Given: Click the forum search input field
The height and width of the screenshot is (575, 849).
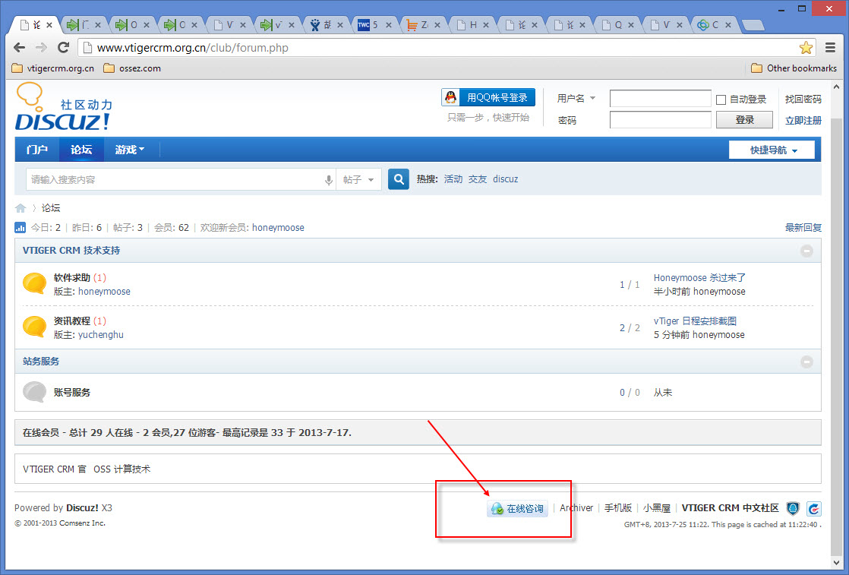Looking at the screenshot, I should 175,180.
